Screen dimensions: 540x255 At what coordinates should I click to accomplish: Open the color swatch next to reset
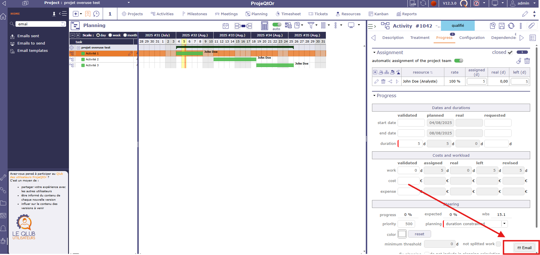click(402, 234)
